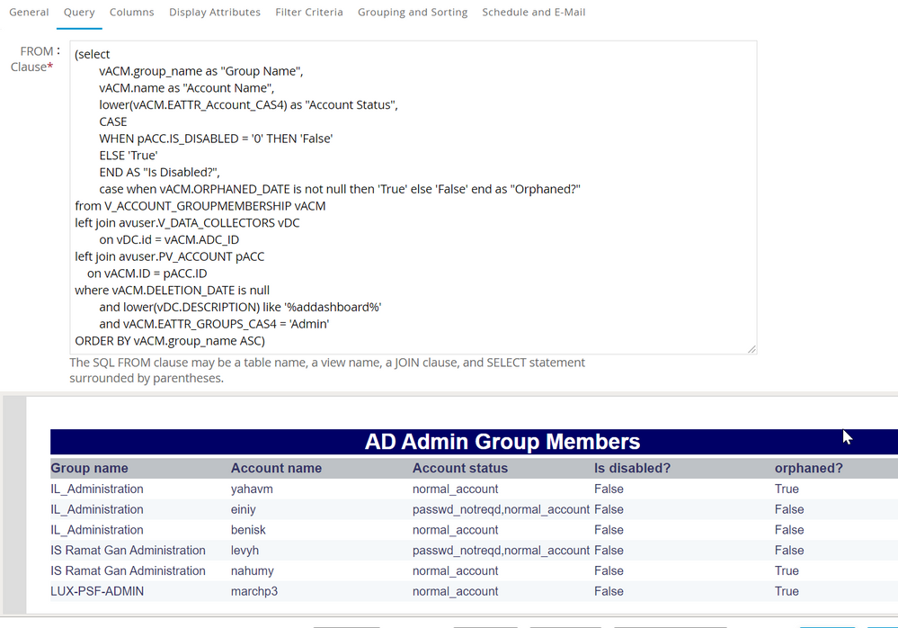Select the Account status column header

(x=460, y=469)
